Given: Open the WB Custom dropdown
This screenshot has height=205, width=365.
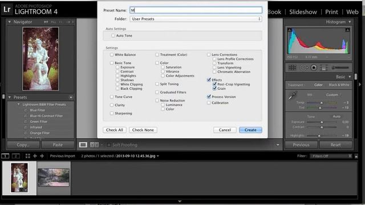Looking at the screenshot, I should pos(334,95).
